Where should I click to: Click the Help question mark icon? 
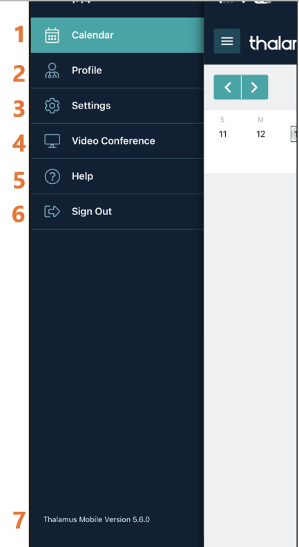pyautogui.click(x=52, y=176)
